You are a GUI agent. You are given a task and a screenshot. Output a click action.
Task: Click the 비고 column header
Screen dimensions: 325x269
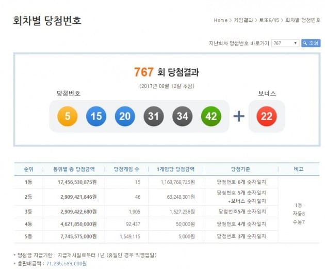[299, 169]
